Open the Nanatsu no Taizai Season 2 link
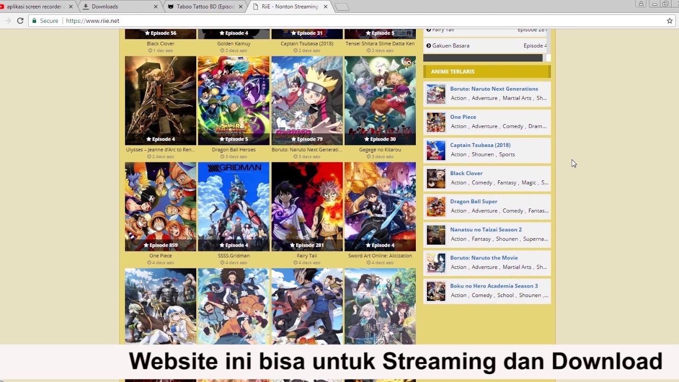Viewport: 679px width, 382px height. click(x=486, y=229)
